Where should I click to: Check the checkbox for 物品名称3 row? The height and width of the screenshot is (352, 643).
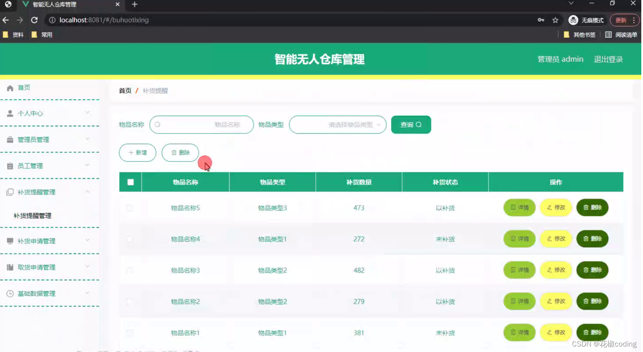point(130,270)
